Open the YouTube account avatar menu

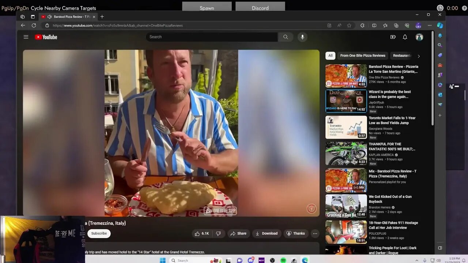419,37
